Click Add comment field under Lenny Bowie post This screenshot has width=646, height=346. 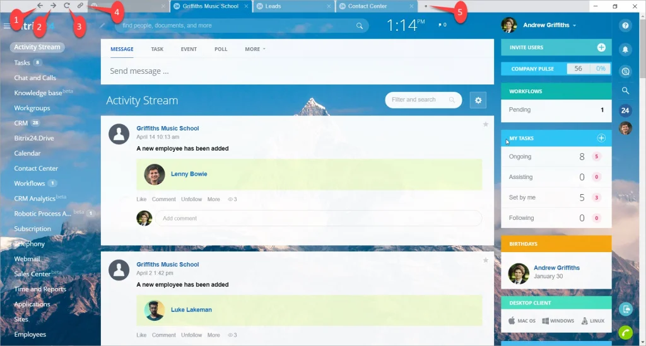coord(318,219)
